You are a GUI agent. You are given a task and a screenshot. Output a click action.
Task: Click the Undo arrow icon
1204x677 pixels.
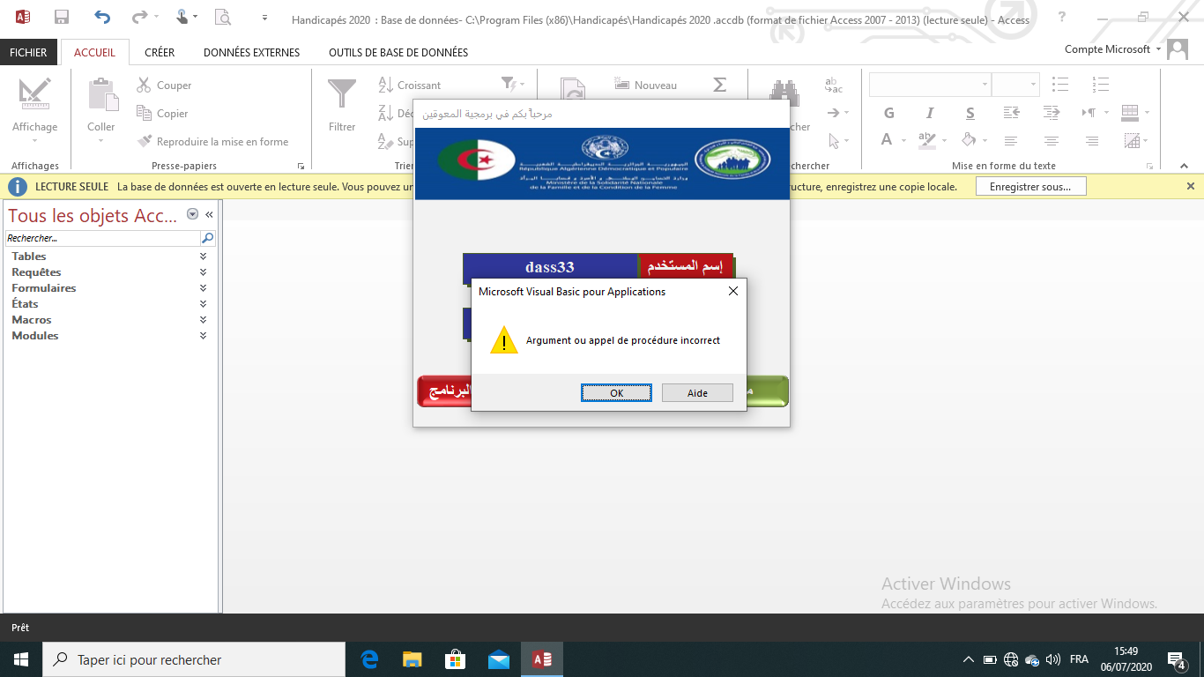102,17
